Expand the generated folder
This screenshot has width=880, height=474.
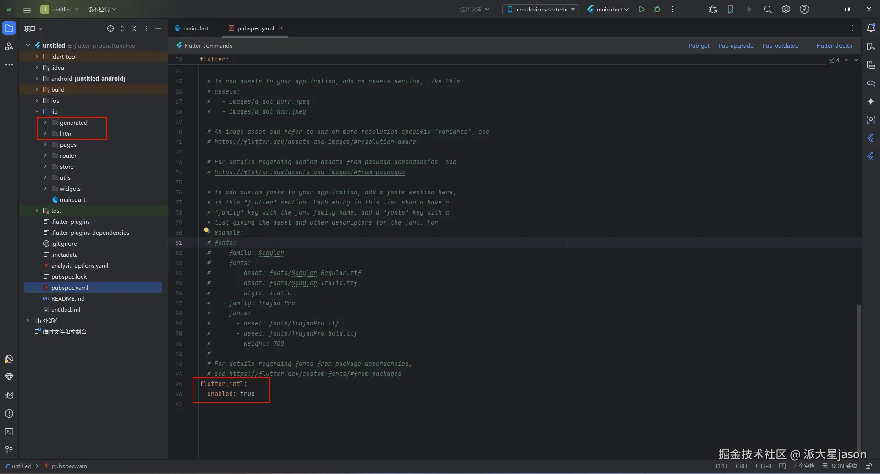pos(45,123)
